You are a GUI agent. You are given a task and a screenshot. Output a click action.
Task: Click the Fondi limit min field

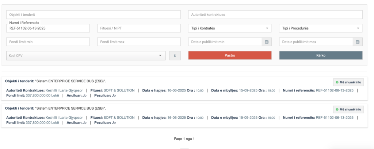(x=48, y=42)
